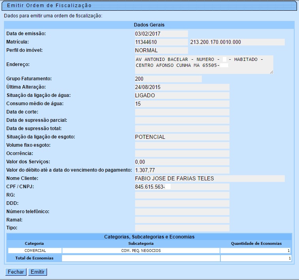The height and width of the screenshot is (280, 299).
Task: Select the Grupo Faturamento field
Action: tap(168, 79)
